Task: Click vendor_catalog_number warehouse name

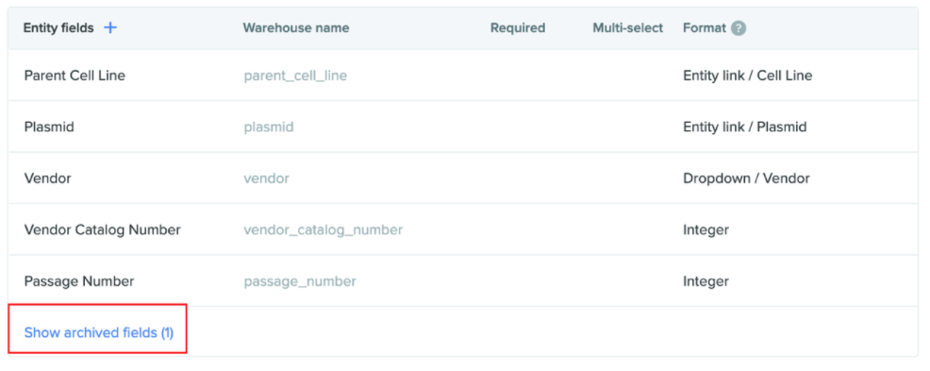Action: click(x=324, y=229)
